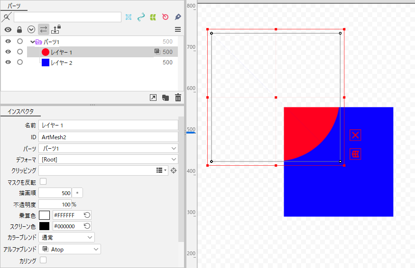
Task: Click the dot button next to draw order
Action: pyautogui.click(x=77, y=193)
